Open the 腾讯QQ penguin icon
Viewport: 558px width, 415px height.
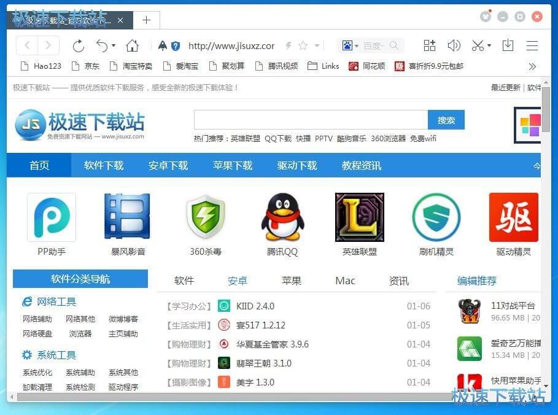282,216
